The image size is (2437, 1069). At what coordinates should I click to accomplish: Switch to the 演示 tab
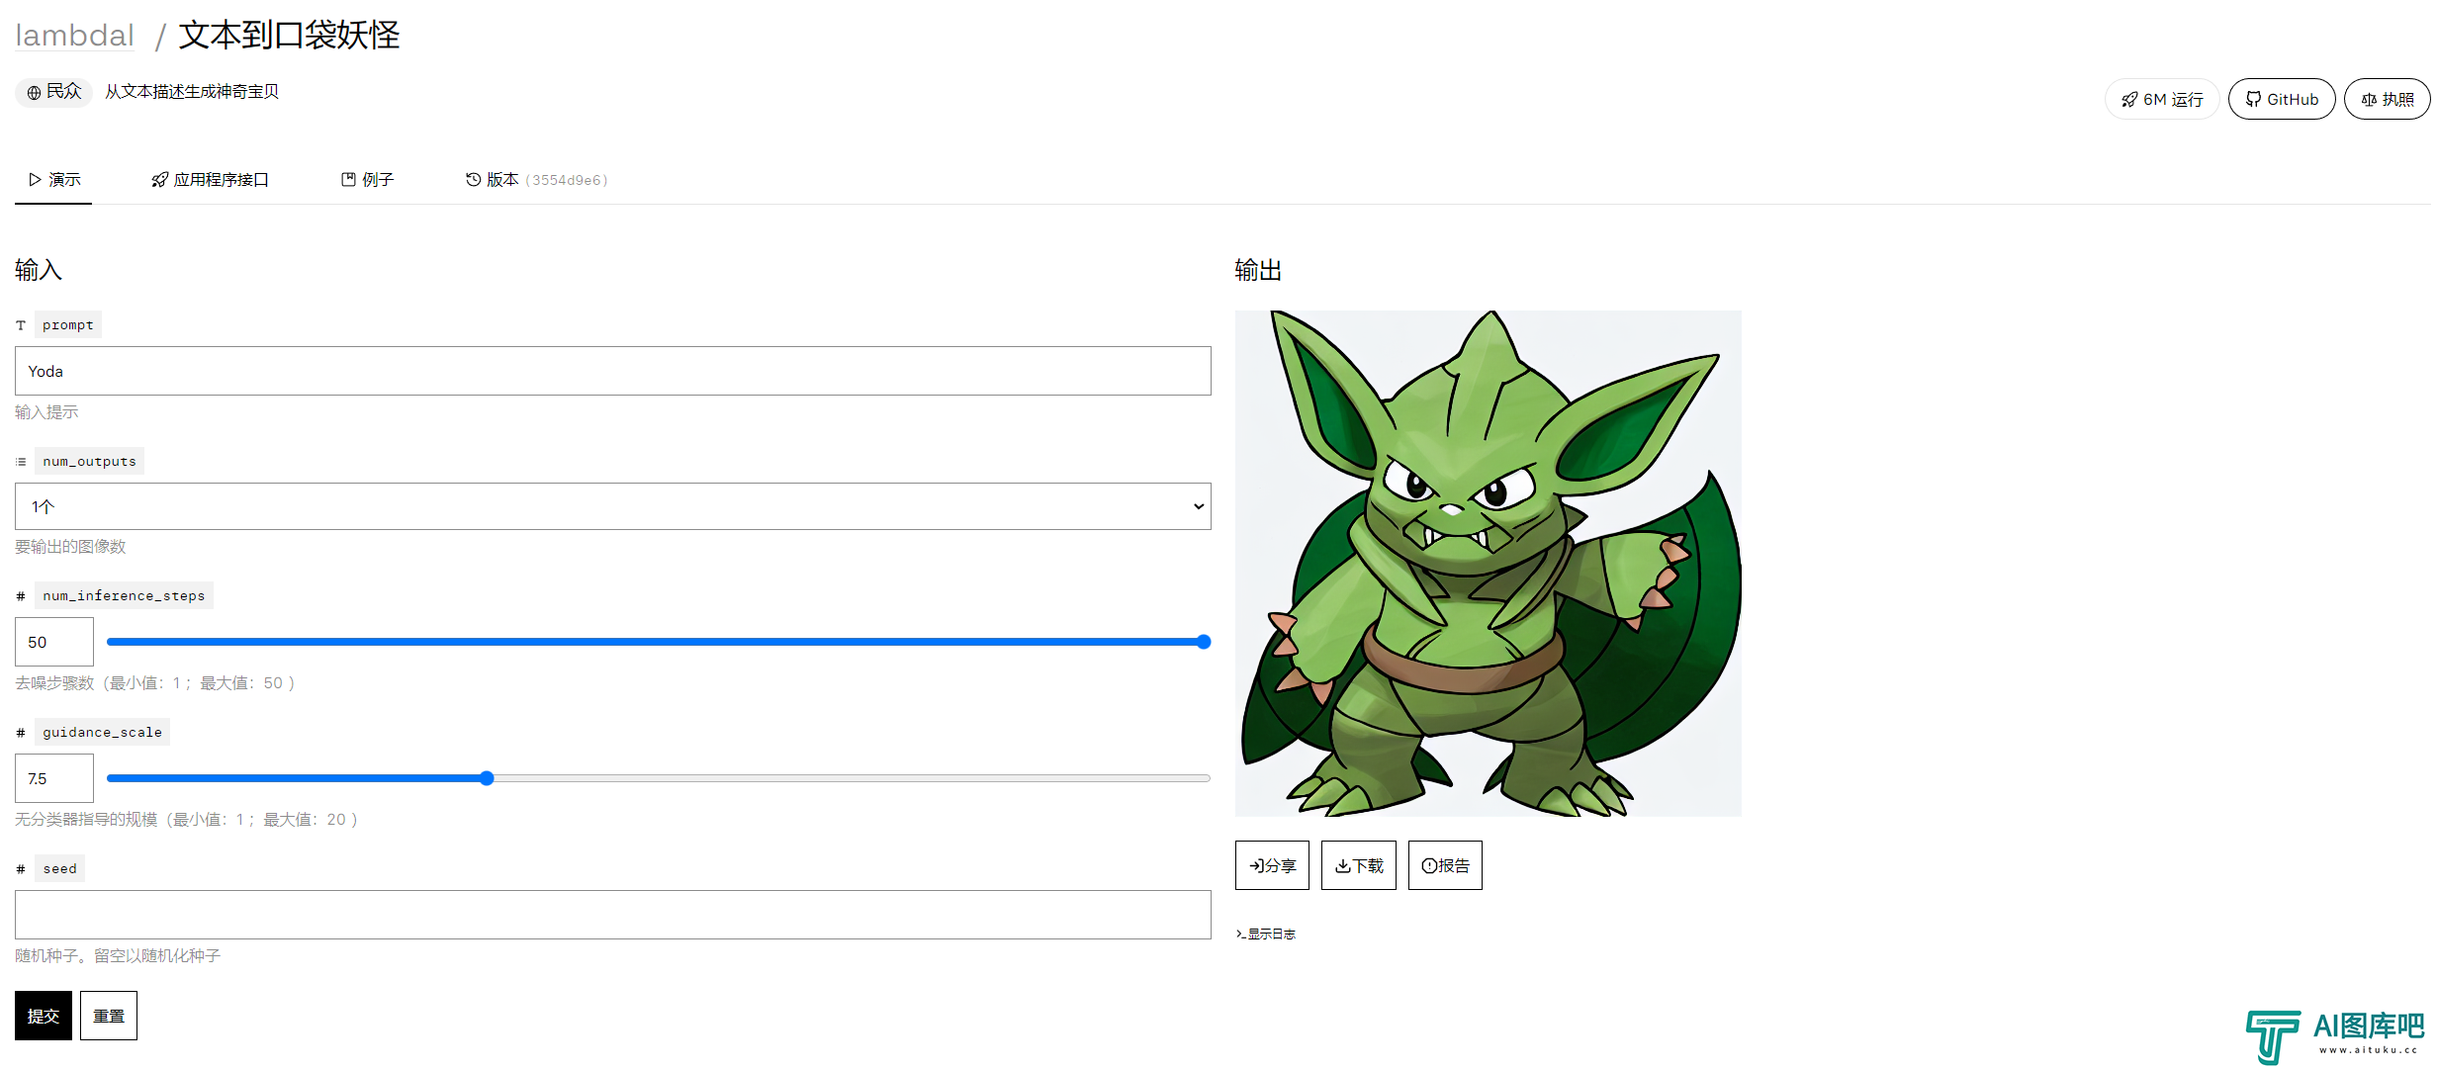point(53,179)
